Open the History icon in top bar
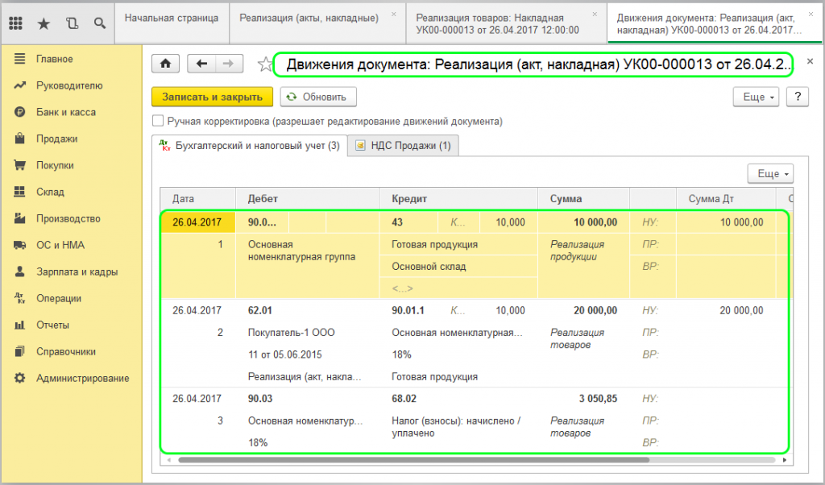Screen dimensions: 825x485 tap(72, 23)
